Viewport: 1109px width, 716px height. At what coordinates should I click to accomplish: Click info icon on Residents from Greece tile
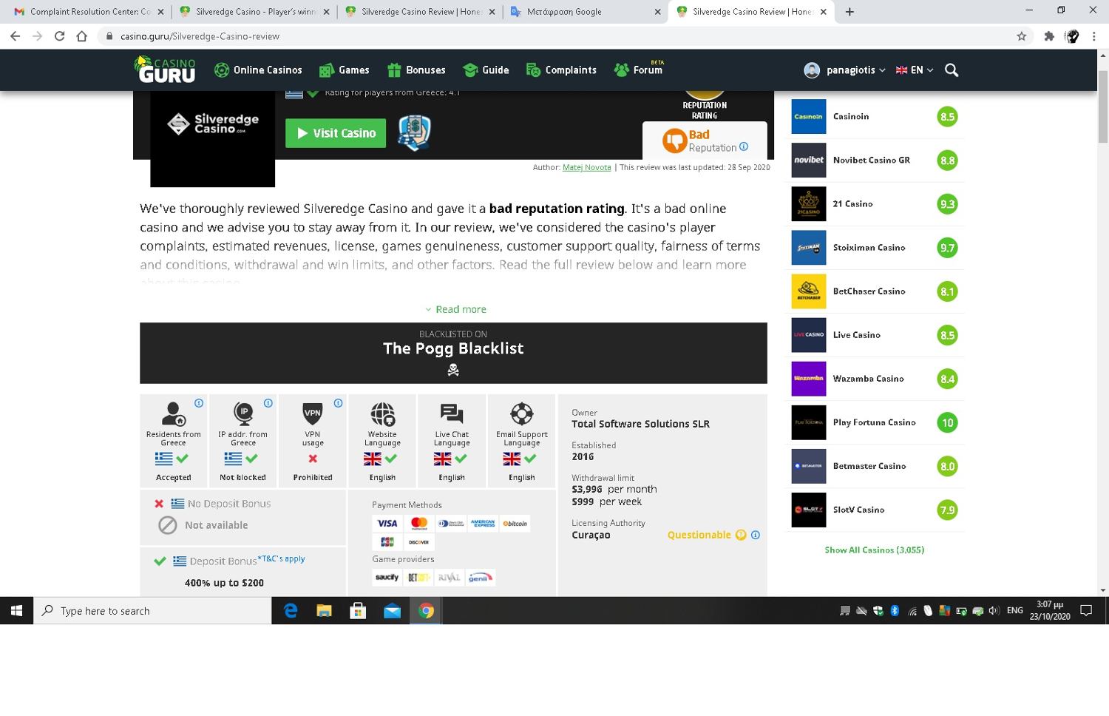pyautogui.click(x=199, y=403)
